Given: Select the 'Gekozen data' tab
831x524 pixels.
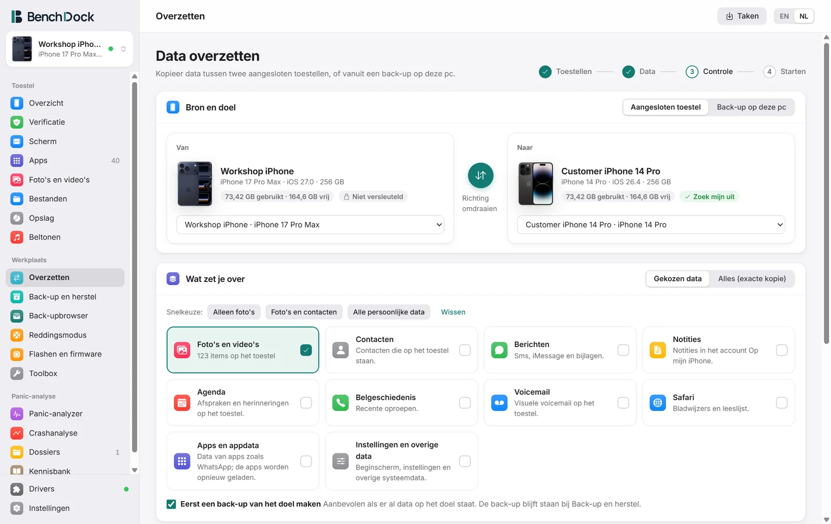Looking at the screenshot, I should click(678, 279).
